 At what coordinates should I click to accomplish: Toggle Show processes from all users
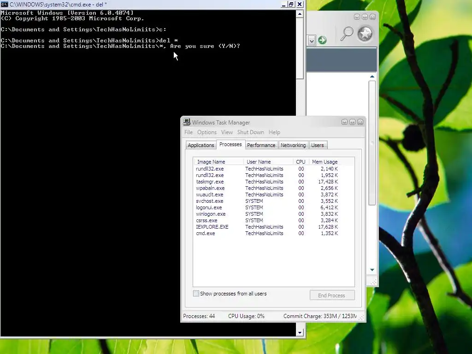click(x=196, y=294)
